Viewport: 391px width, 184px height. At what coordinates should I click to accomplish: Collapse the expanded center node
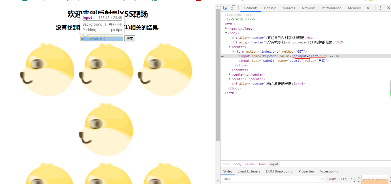(x=230, y=47)
